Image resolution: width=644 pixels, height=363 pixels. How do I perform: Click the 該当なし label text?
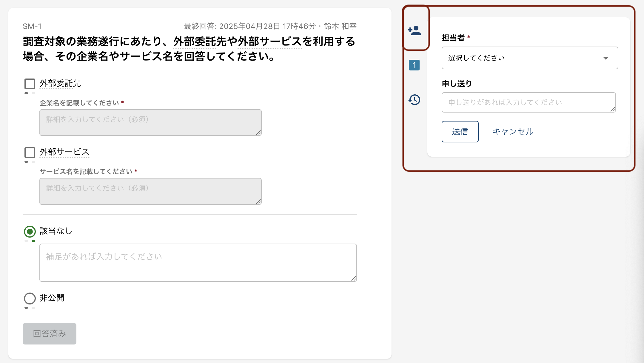(56, 231)
